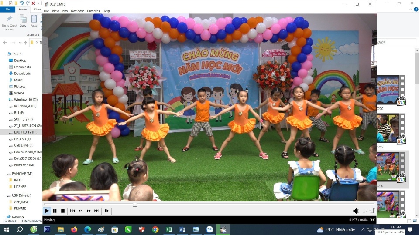Click the video seek bar position handle
Image resolution: width=419 pixels, height=235 pixels.
(x=135, y=204)
